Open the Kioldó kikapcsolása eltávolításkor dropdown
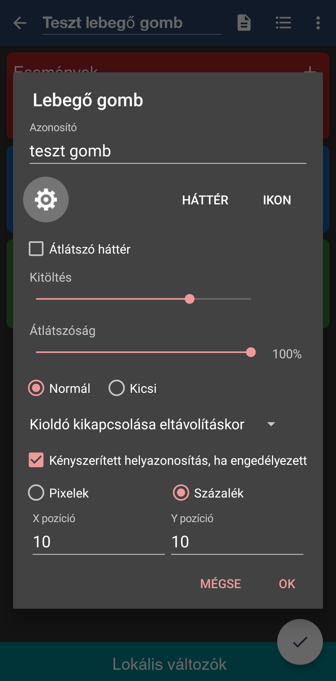Image resolution: width=336 pixels, height=681 pixels. pyautogui.click(x=152, y=424)
